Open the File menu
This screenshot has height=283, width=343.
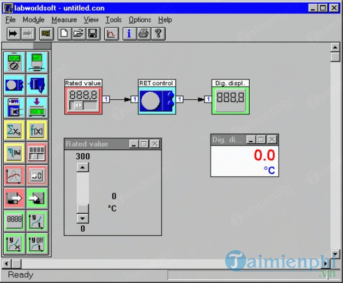pos(10,20)
